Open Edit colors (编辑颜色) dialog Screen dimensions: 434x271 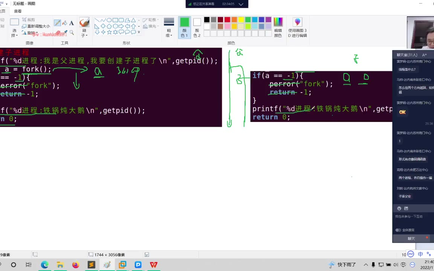coord(278,27)
